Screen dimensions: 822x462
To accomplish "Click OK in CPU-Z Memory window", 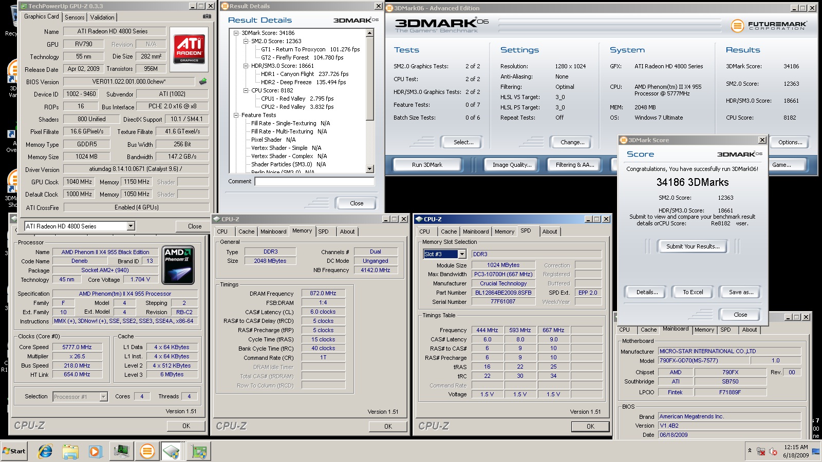I will (388, 426).
